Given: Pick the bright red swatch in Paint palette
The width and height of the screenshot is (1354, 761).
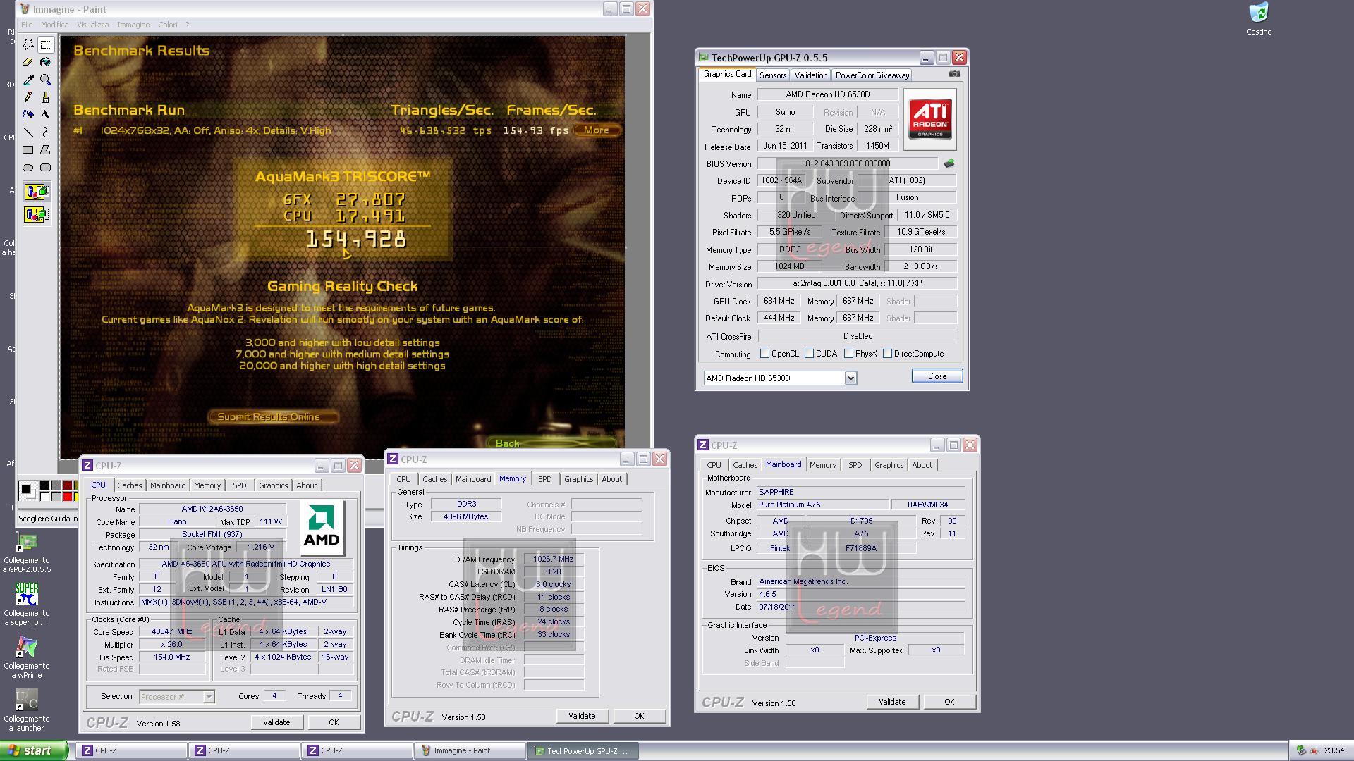Looking at the screenshot, I should coord(67,496).
